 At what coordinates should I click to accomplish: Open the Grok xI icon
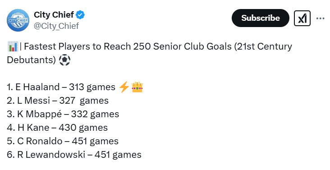(302, 18)
